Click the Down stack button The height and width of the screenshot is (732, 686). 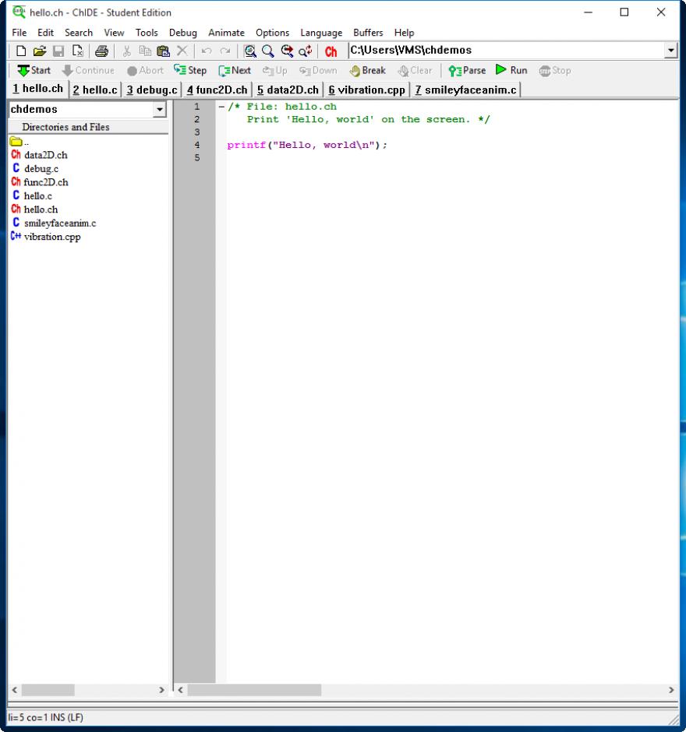pyautogui.click(x=318, y=71)
